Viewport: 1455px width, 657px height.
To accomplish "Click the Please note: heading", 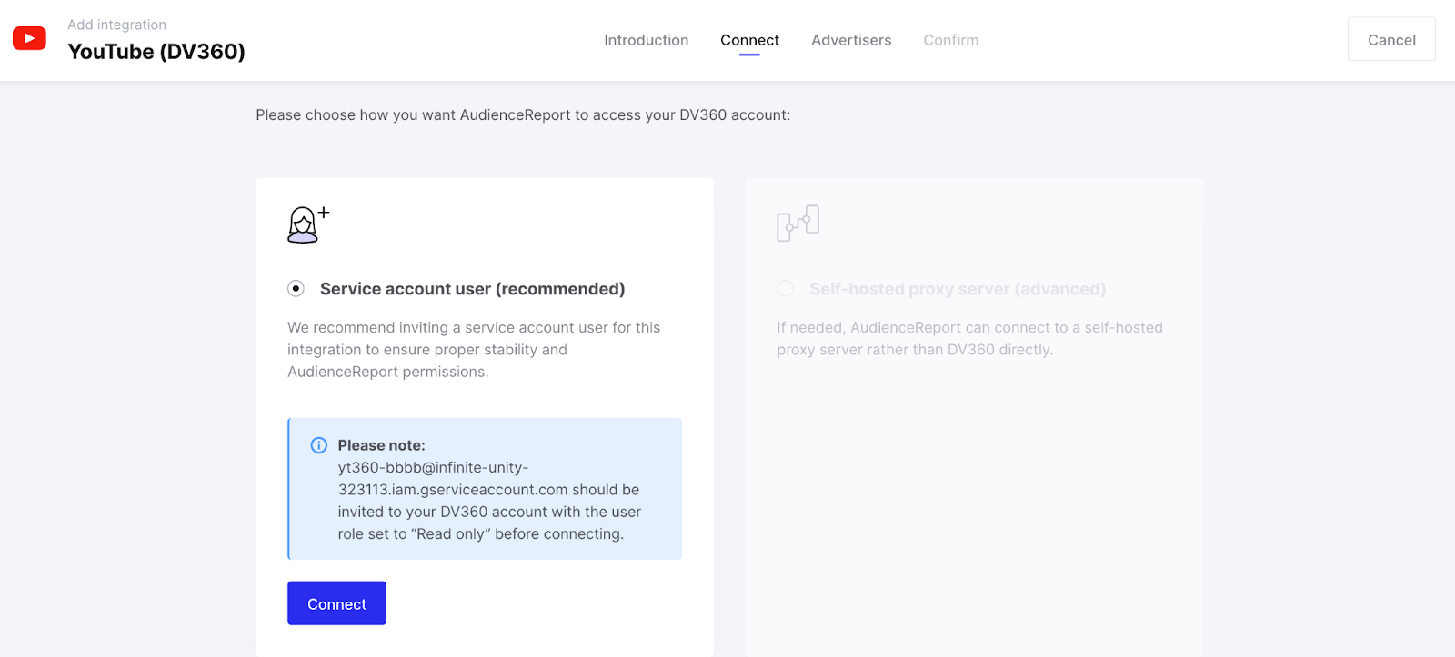I will (x=382, y=445).
